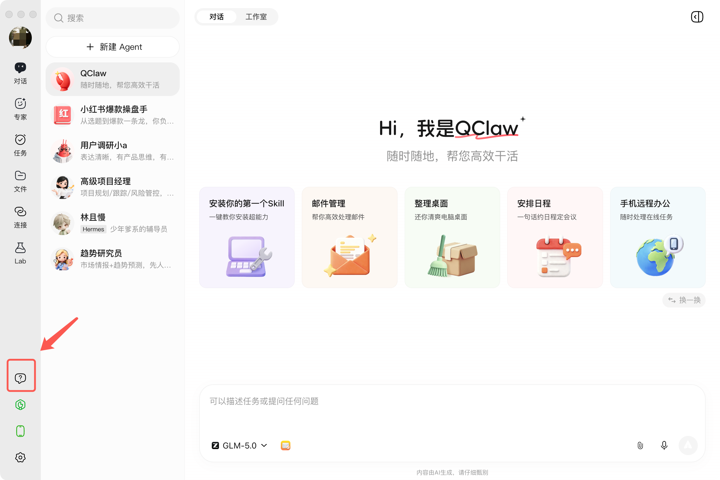Click subtitle 一句话约日程定会议

pyautogui.click(x=547, y=217)
